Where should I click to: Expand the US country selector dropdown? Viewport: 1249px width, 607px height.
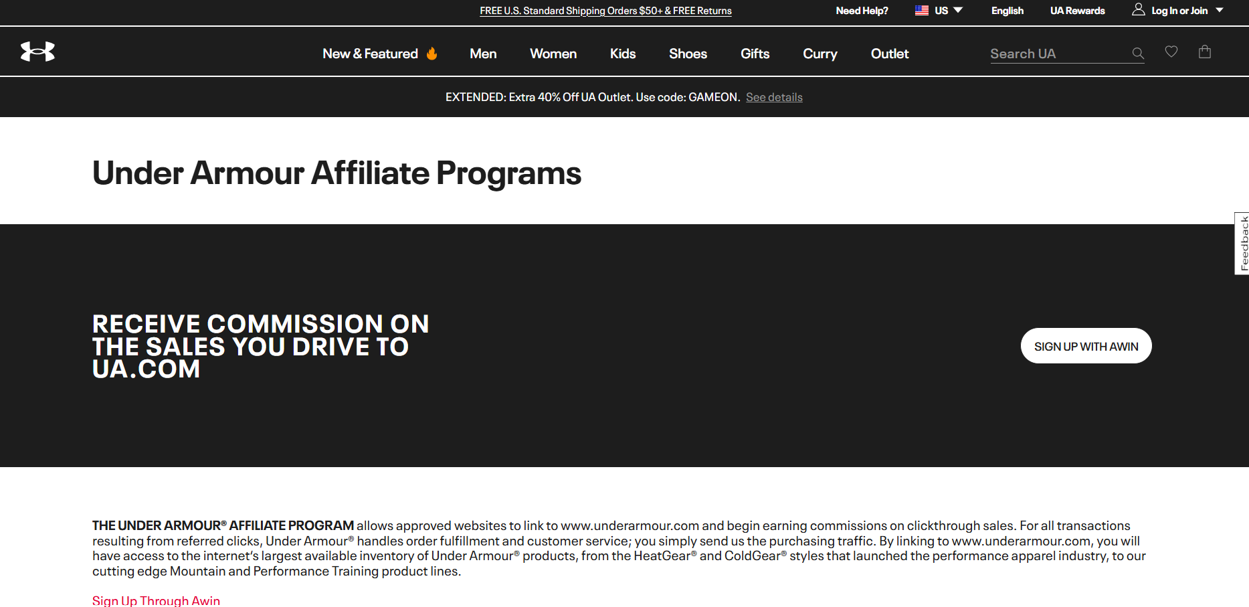tap(957, 10)
